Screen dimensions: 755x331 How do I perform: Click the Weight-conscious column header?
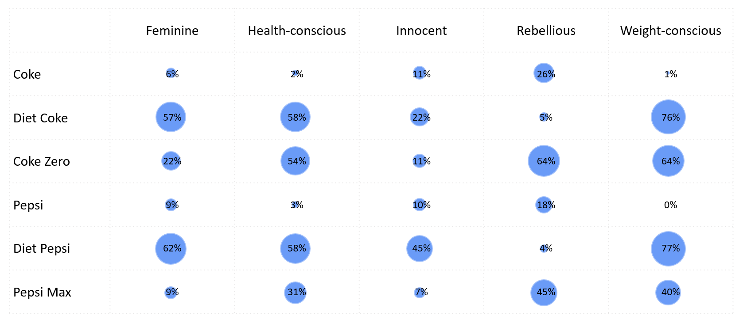coord(670,30)
